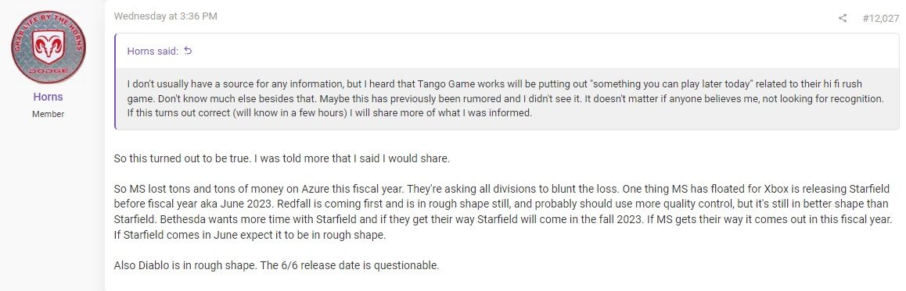906x291 pixels.
Task: Click the line mentioning Redfall coming first
Action: click(501, 204)
